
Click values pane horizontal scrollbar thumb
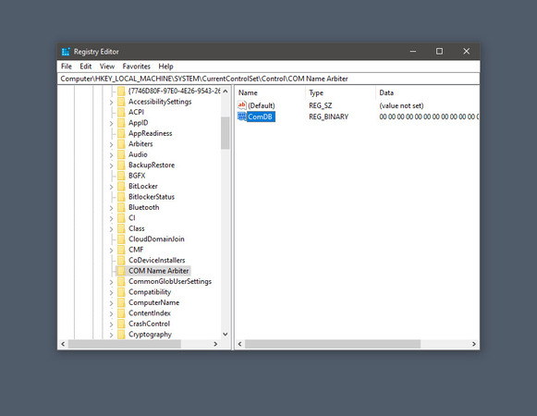point(333,344)
